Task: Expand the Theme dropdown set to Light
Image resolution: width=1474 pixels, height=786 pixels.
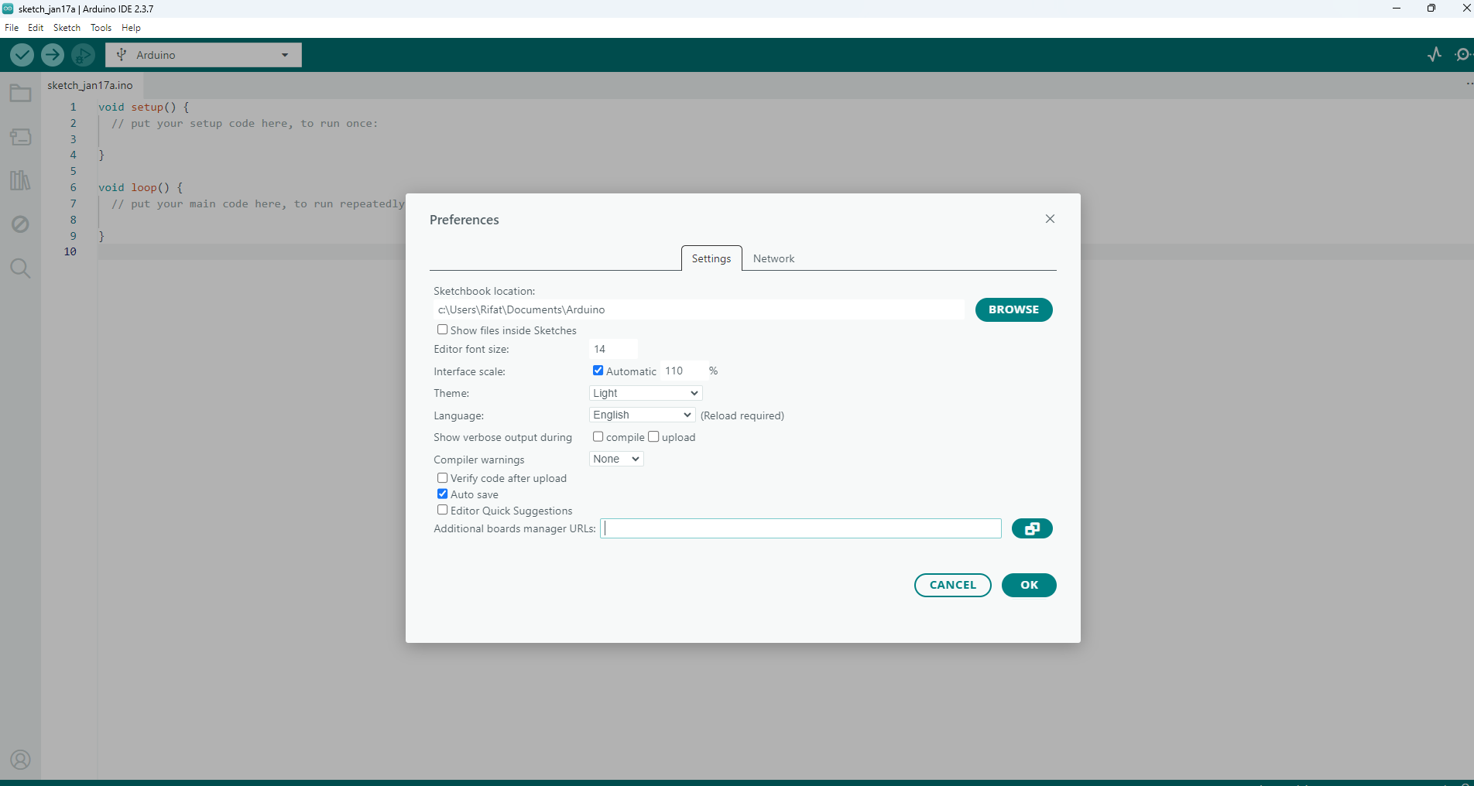Action: (x=645, y=393)
